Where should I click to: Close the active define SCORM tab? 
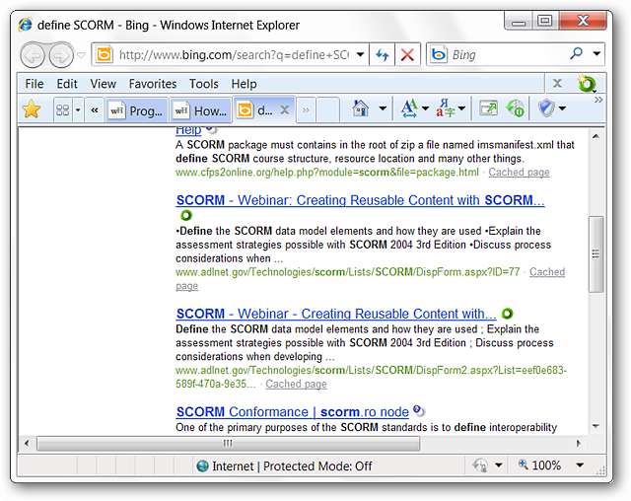[x=285, y=110]
